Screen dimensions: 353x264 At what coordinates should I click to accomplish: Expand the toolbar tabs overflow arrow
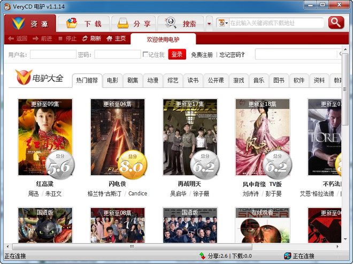coord(209,24)
